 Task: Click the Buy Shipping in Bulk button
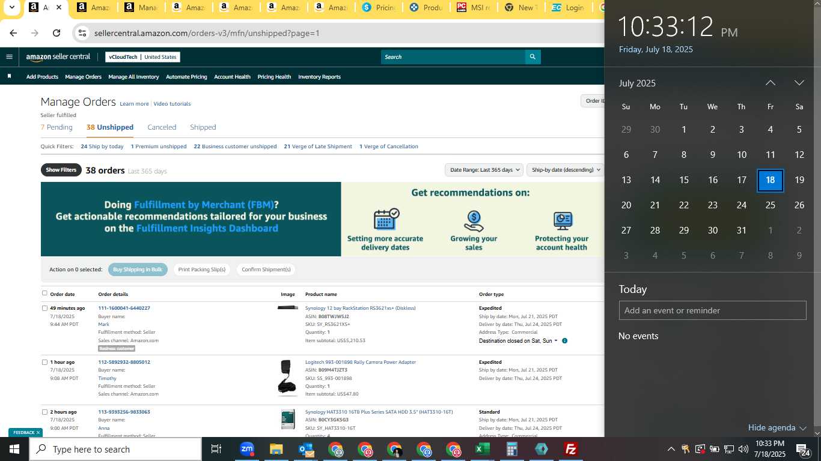pos(138,270)
